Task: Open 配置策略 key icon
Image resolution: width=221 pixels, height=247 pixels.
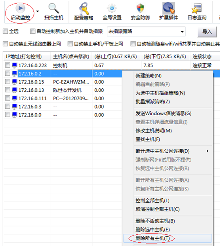Action: [x=84, y=9]
